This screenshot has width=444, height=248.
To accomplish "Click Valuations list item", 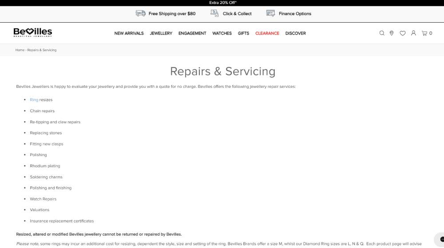I will (x=40, y=210).
